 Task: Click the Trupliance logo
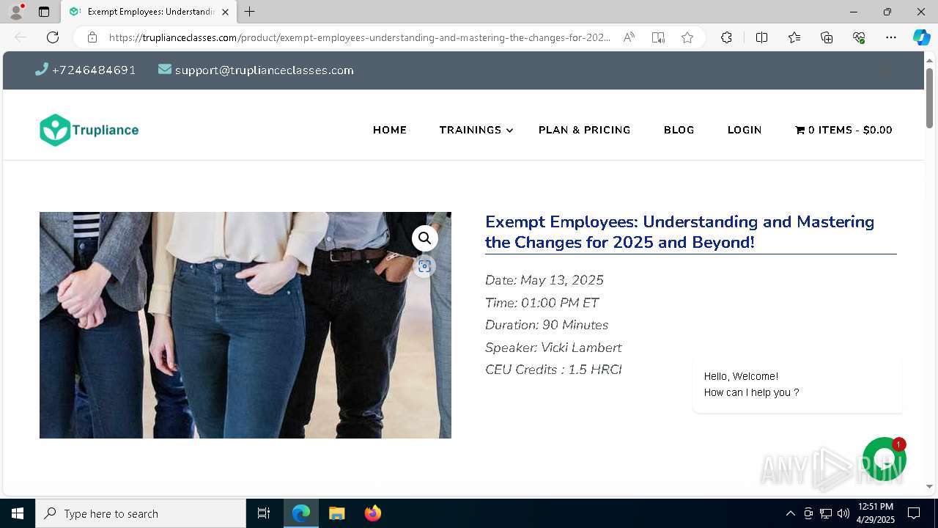(x=89, y=130)
